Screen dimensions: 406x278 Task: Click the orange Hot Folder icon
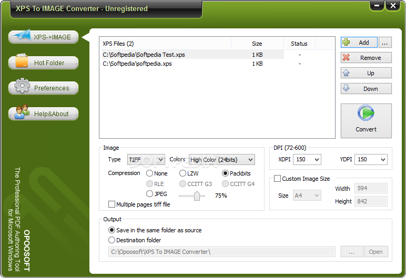point(22,60)
